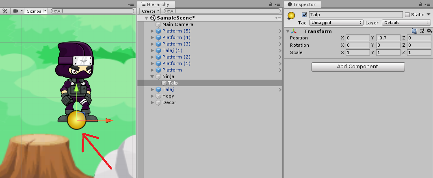Click the Hegy game object icon

point(158,96)
